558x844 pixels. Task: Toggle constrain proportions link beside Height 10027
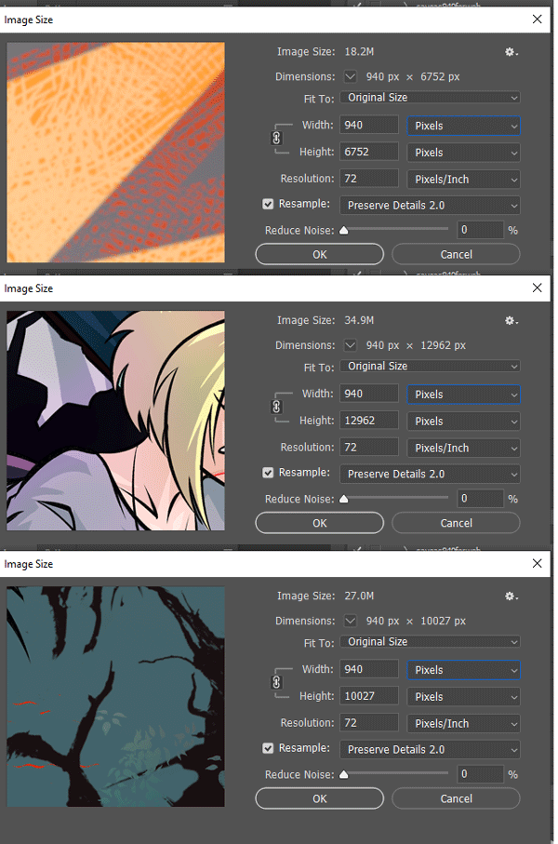[275, 682]
